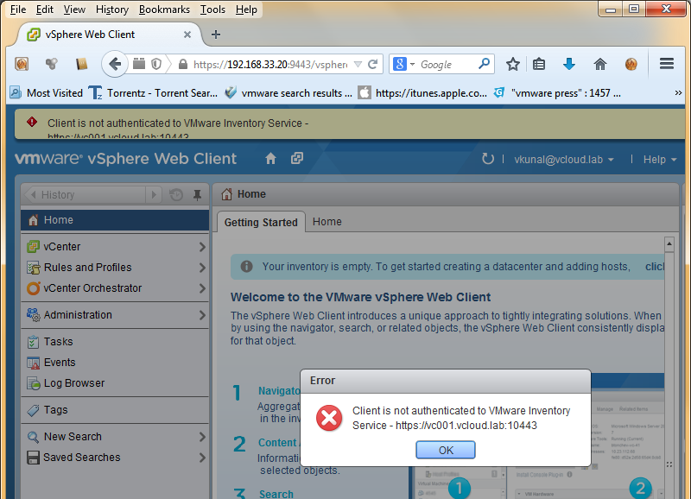Close the vSphere Web Client tab
Viewport: 691px width, 499px height.
(x=187, y=35)
